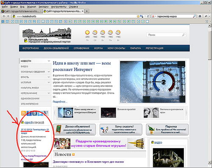Click the Saturday (Сб) weather icon
Viewport: 212px width, 168px height.
95,33
